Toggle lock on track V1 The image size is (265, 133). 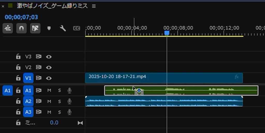click(18, 78)
